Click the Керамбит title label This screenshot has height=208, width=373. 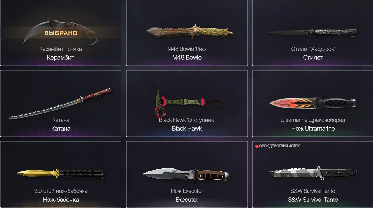pyautogui.click(x=61, y=58)
